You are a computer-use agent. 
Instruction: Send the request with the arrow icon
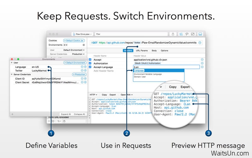(x=200, y=43)
